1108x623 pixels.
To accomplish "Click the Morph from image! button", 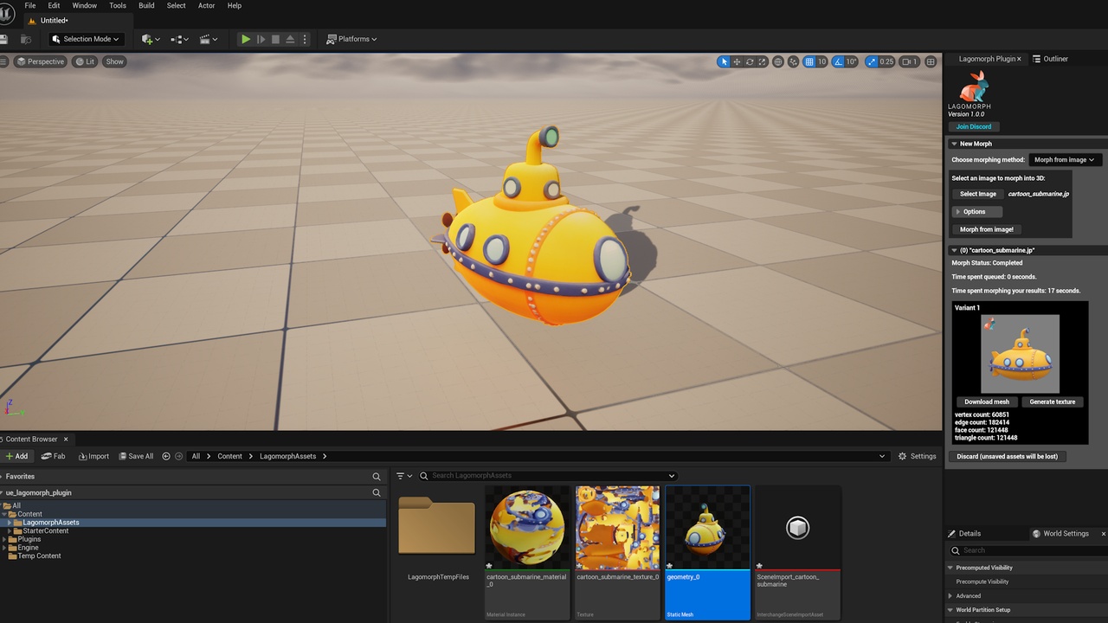I will pyautogui.click(x=987, y=229).
